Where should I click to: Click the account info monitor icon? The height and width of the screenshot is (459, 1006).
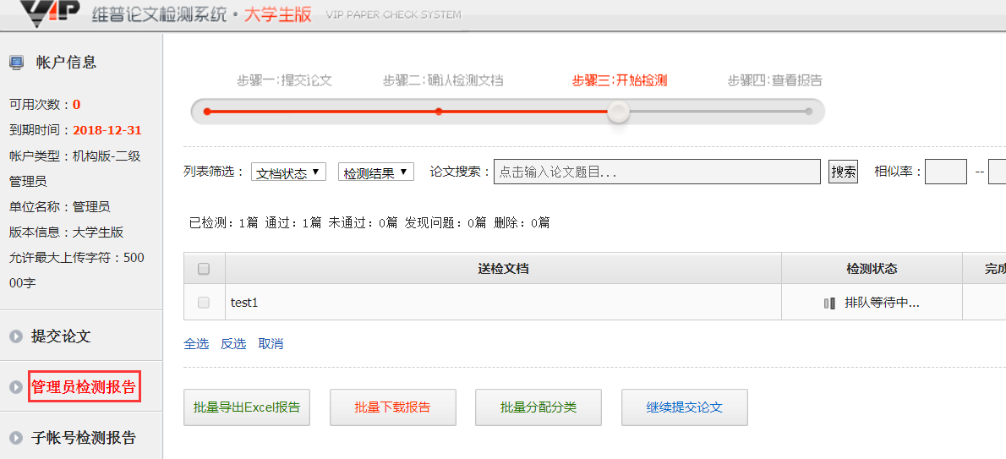tap(16, 63)
